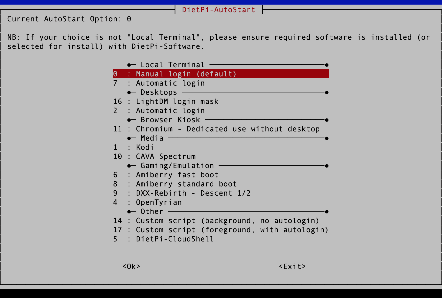Select option 16 LightDM login mask
Screen dimensions: 442x298
click(221, 101)
